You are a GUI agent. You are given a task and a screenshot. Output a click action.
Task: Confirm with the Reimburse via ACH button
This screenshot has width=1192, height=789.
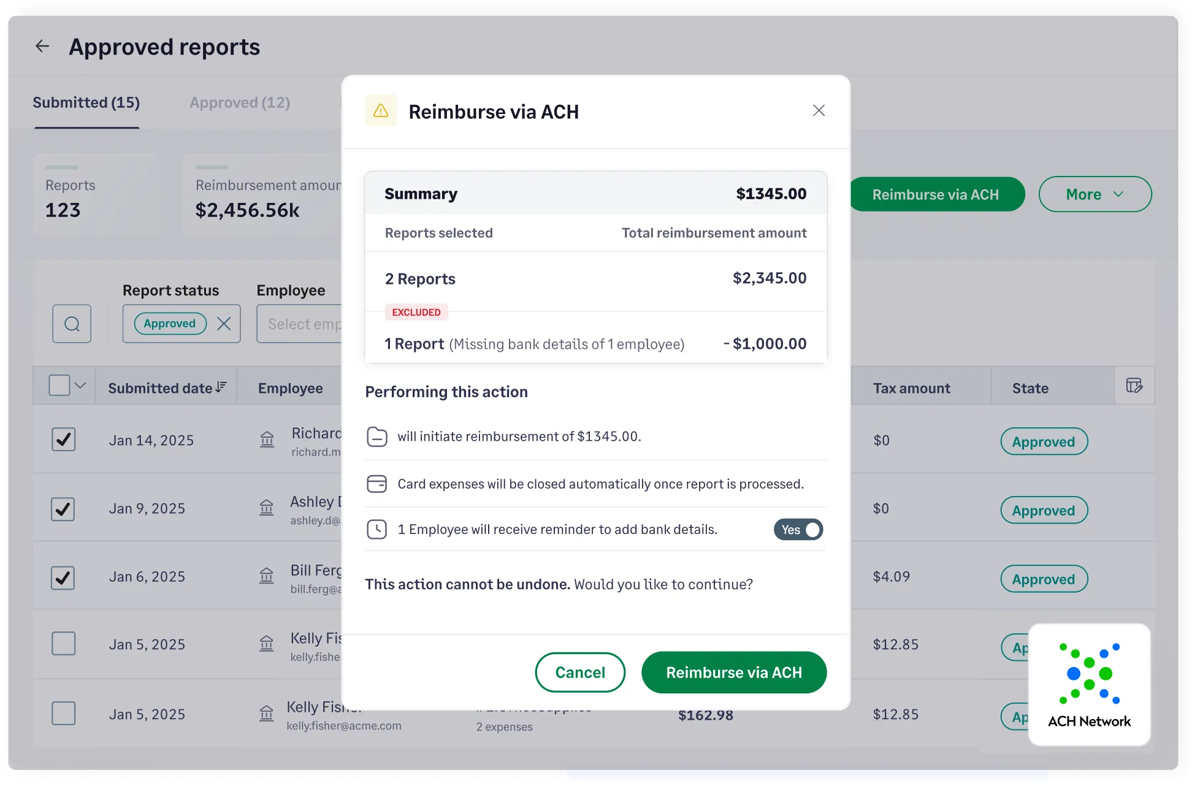point(734,672)
